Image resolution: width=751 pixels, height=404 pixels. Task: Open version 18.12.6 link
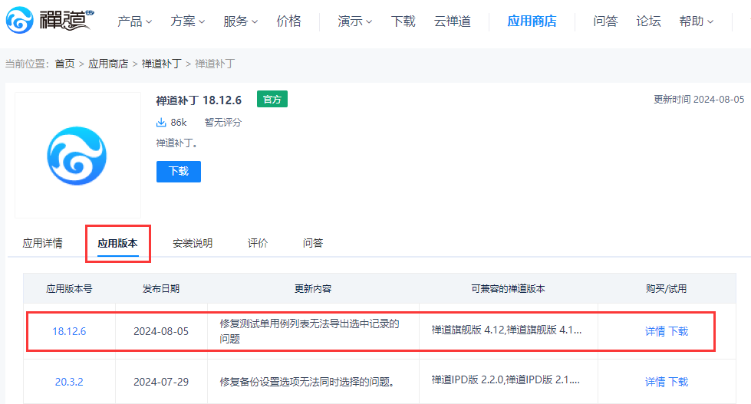pyautogui.click(x=69, y=331)
